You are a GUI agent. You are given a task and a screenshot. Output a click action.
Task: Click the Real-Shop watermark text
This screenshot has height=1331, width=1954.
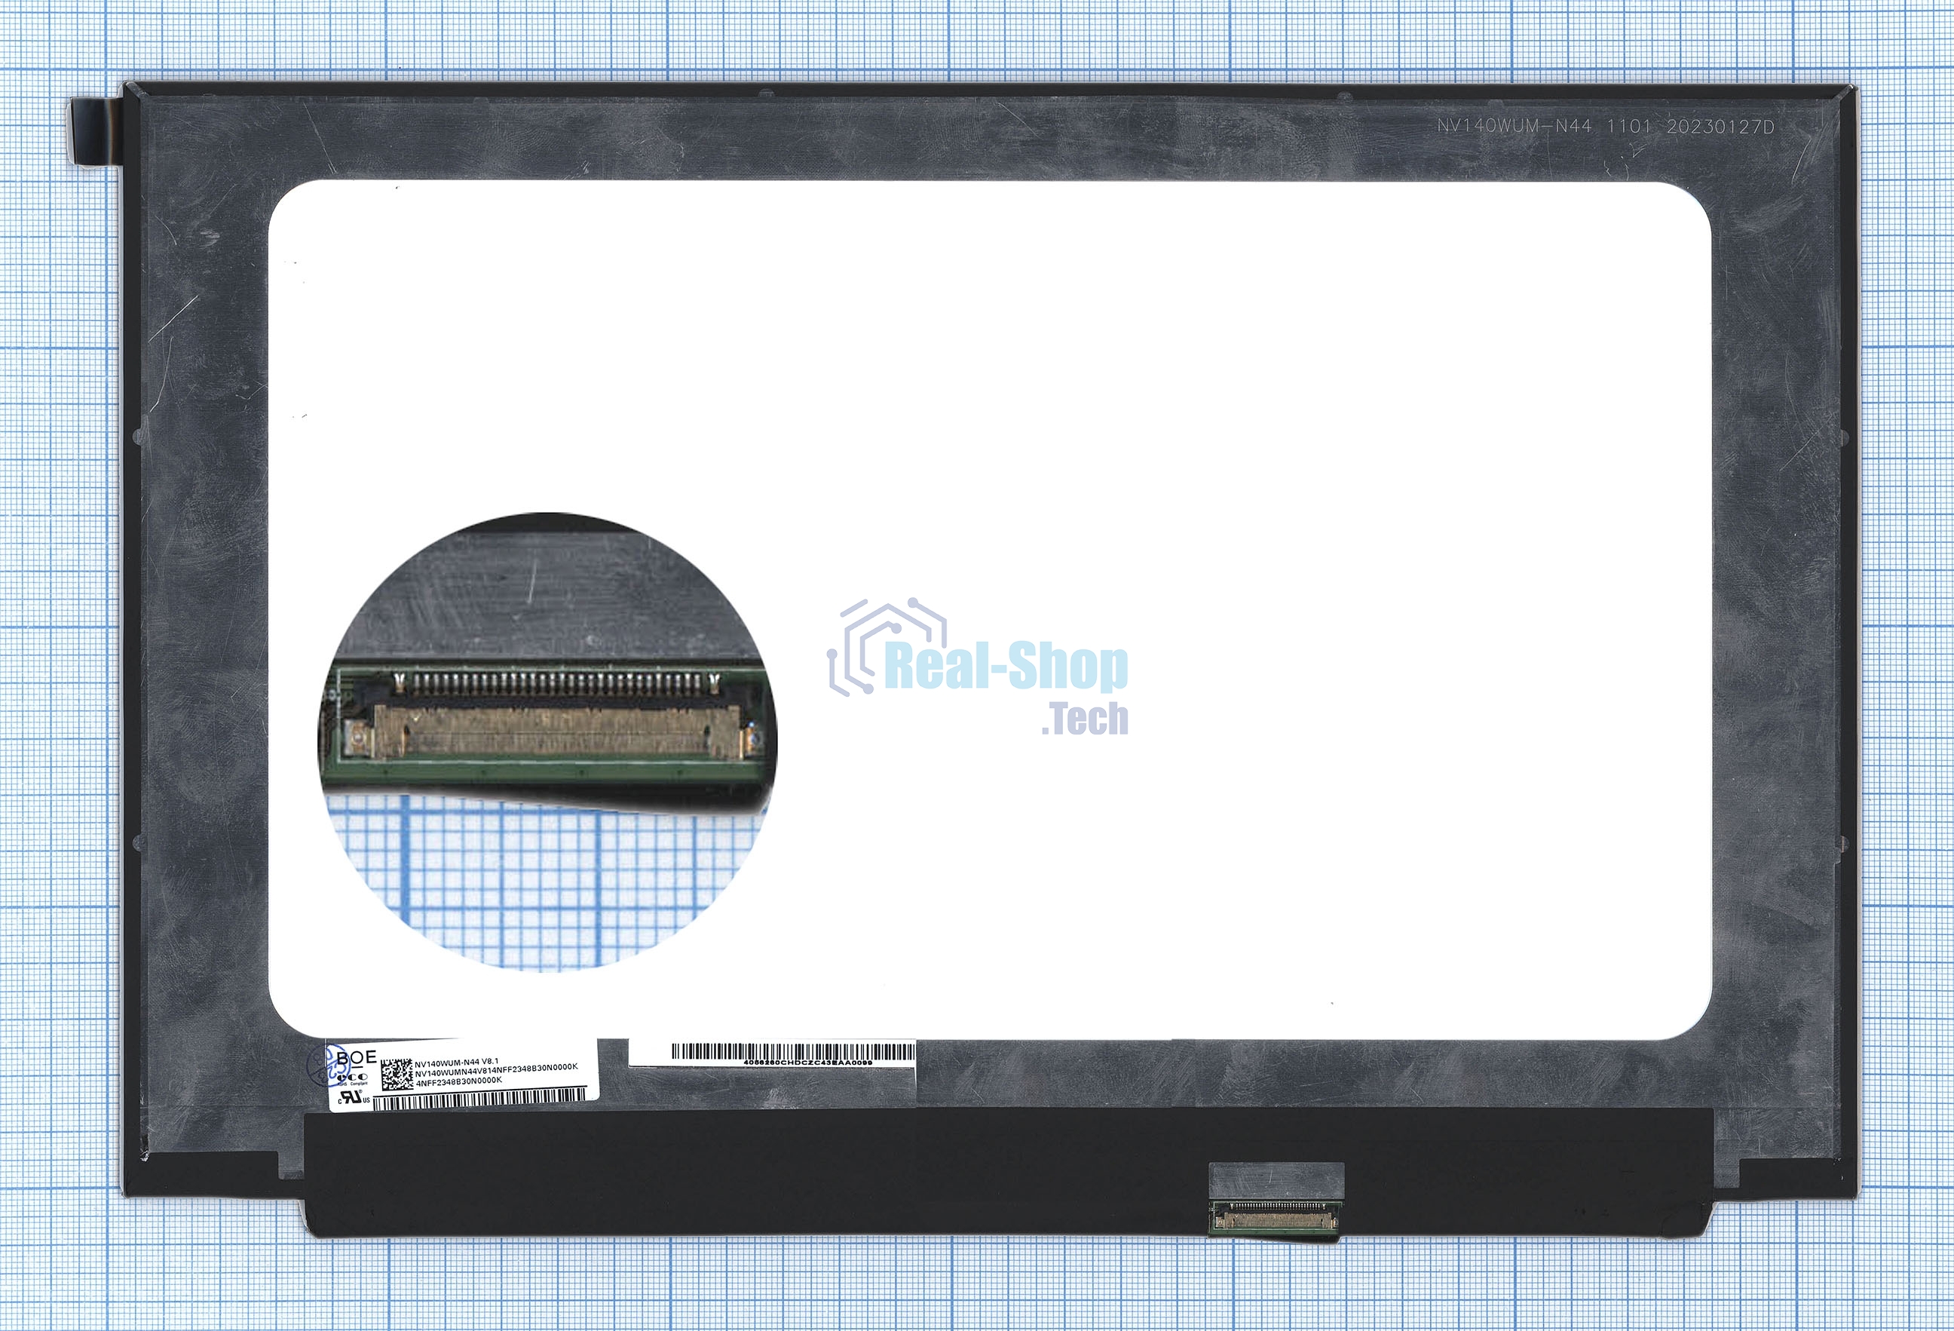coord(1006,667)
